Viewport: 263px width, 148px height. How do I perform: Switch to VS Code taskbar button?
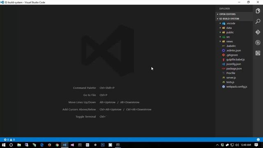pyautogui.click(x=65, y=145)
